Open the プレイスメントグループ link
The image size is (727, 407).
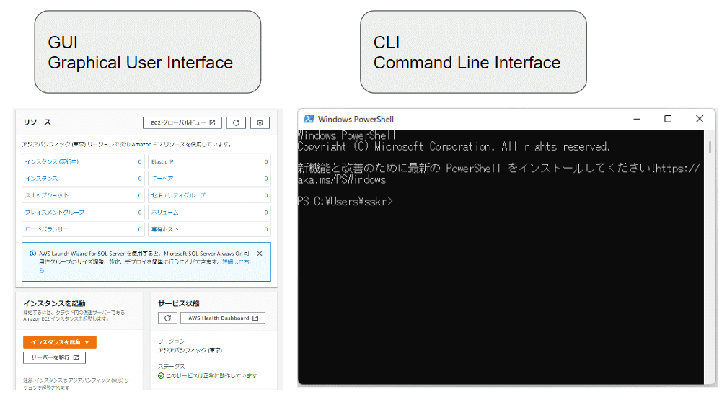(x=55, y=212)
